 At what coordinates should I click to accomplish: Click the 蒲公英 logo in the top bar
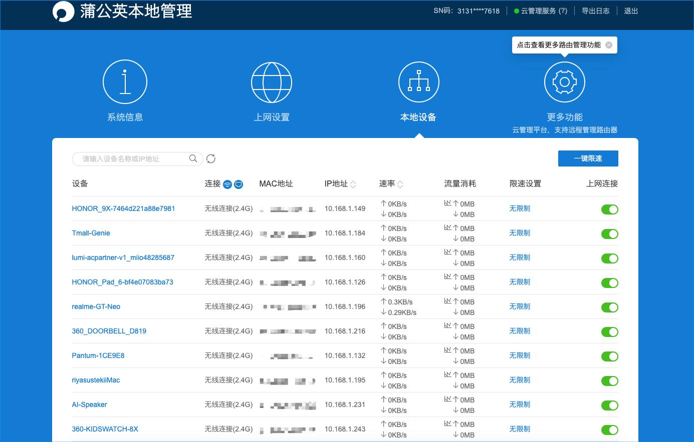click(65, 11)
